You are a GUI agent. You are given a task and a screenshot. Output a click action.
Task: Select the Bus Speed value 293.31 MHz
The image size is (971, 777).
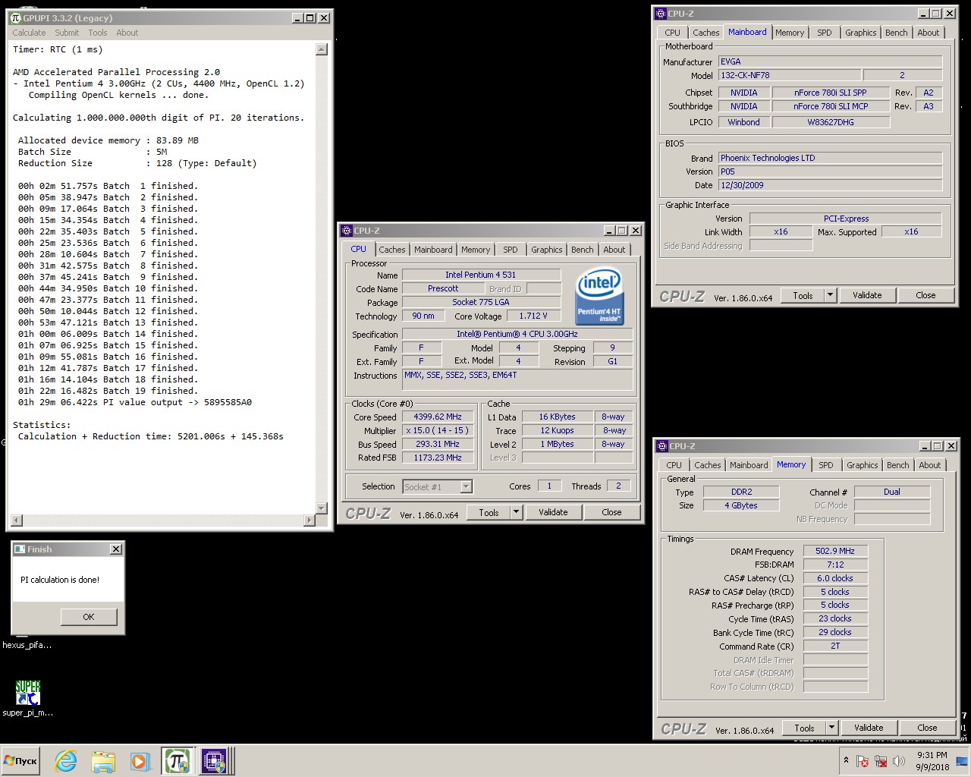pyautogui.click(x=438, y=444)
